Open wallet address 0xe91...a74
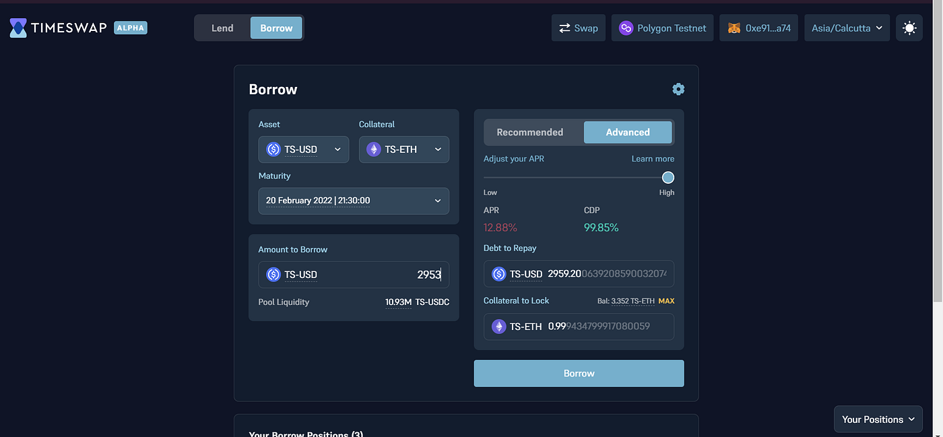This screenshot has width=943, height=437. [759, 28]
